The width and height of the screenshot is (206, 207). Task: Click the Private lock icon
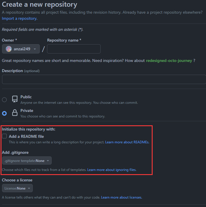coord(15,113)
